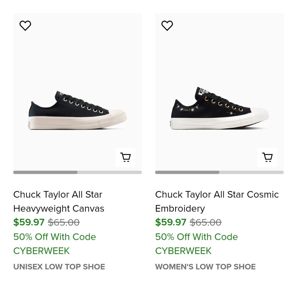Click the Heavyweight Canvas image carousel scrollbar

pos(45,172)
